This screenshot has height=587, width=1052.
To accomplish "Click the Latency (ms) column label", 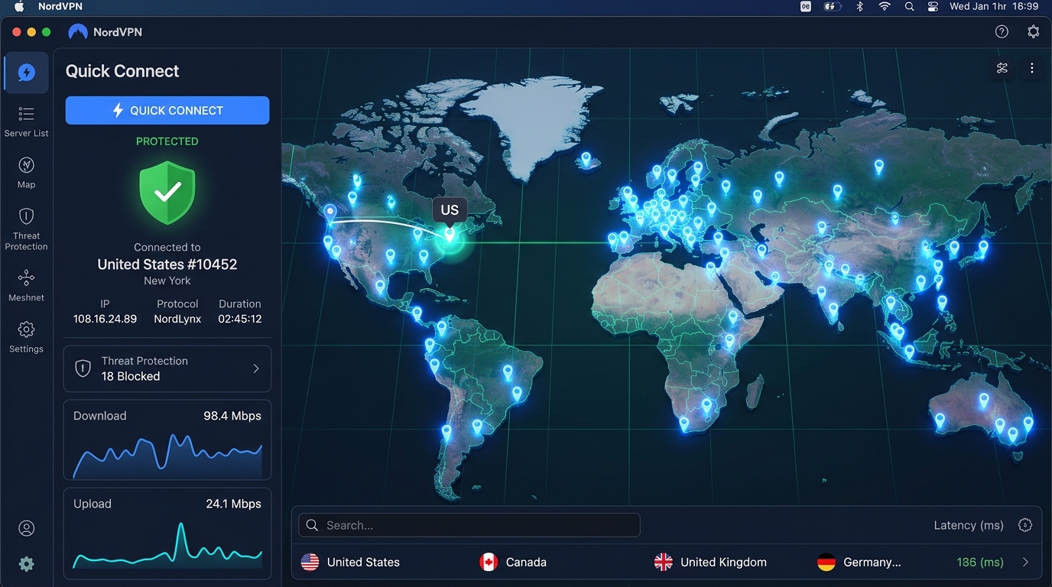I will (969, 525).
